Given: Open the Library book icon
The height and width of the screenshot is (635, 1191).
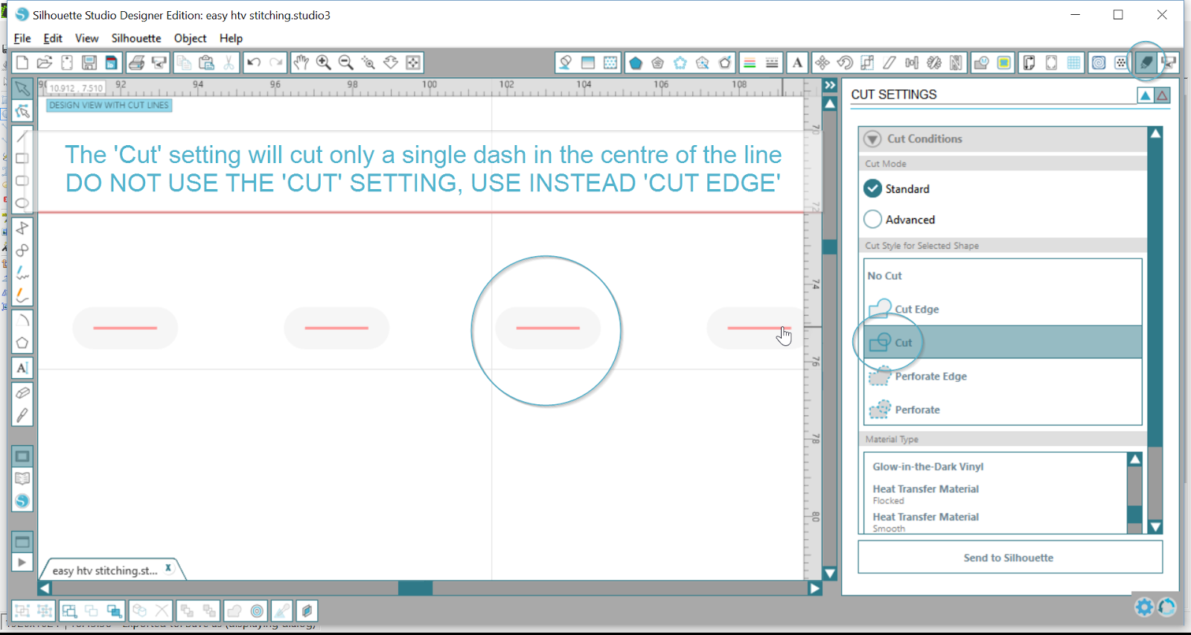Looking at the screenshot, I should coord(22,479).
